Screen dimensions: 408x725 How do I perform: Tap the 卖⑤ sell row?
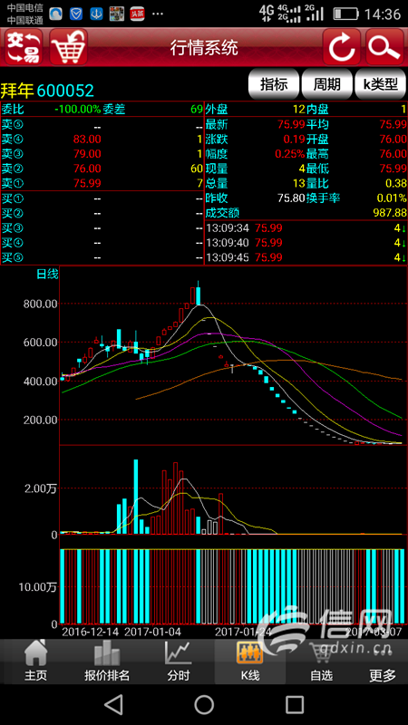tap(102, 125)
